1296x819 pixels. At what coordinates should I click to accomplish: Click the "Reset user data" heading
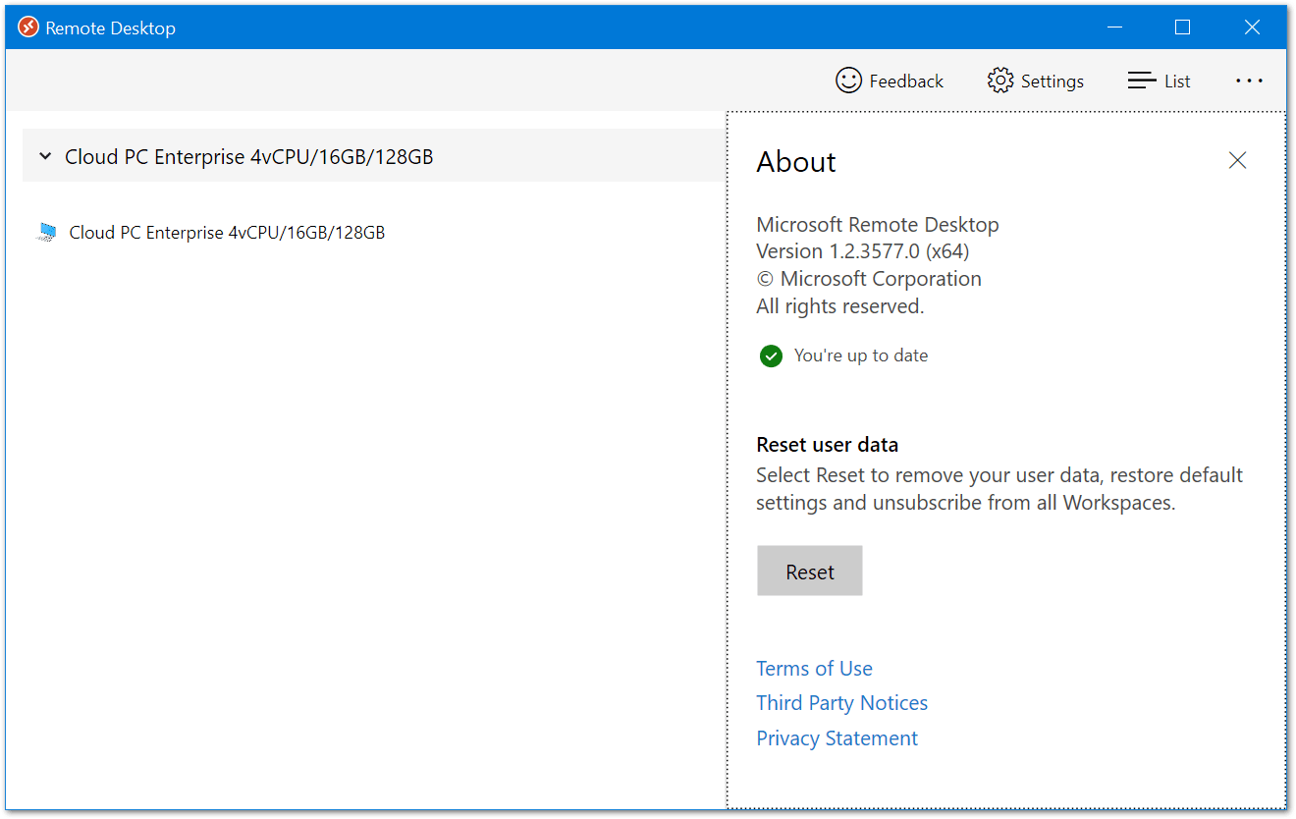[827, 445]
